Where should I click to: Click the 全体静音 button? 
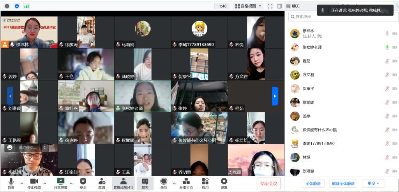coord(313,183)
